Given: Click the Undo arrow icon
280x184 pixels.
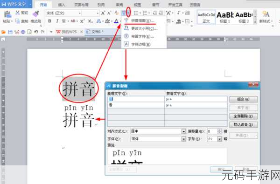Looking at the screenshot, I should tap(36, 32).
